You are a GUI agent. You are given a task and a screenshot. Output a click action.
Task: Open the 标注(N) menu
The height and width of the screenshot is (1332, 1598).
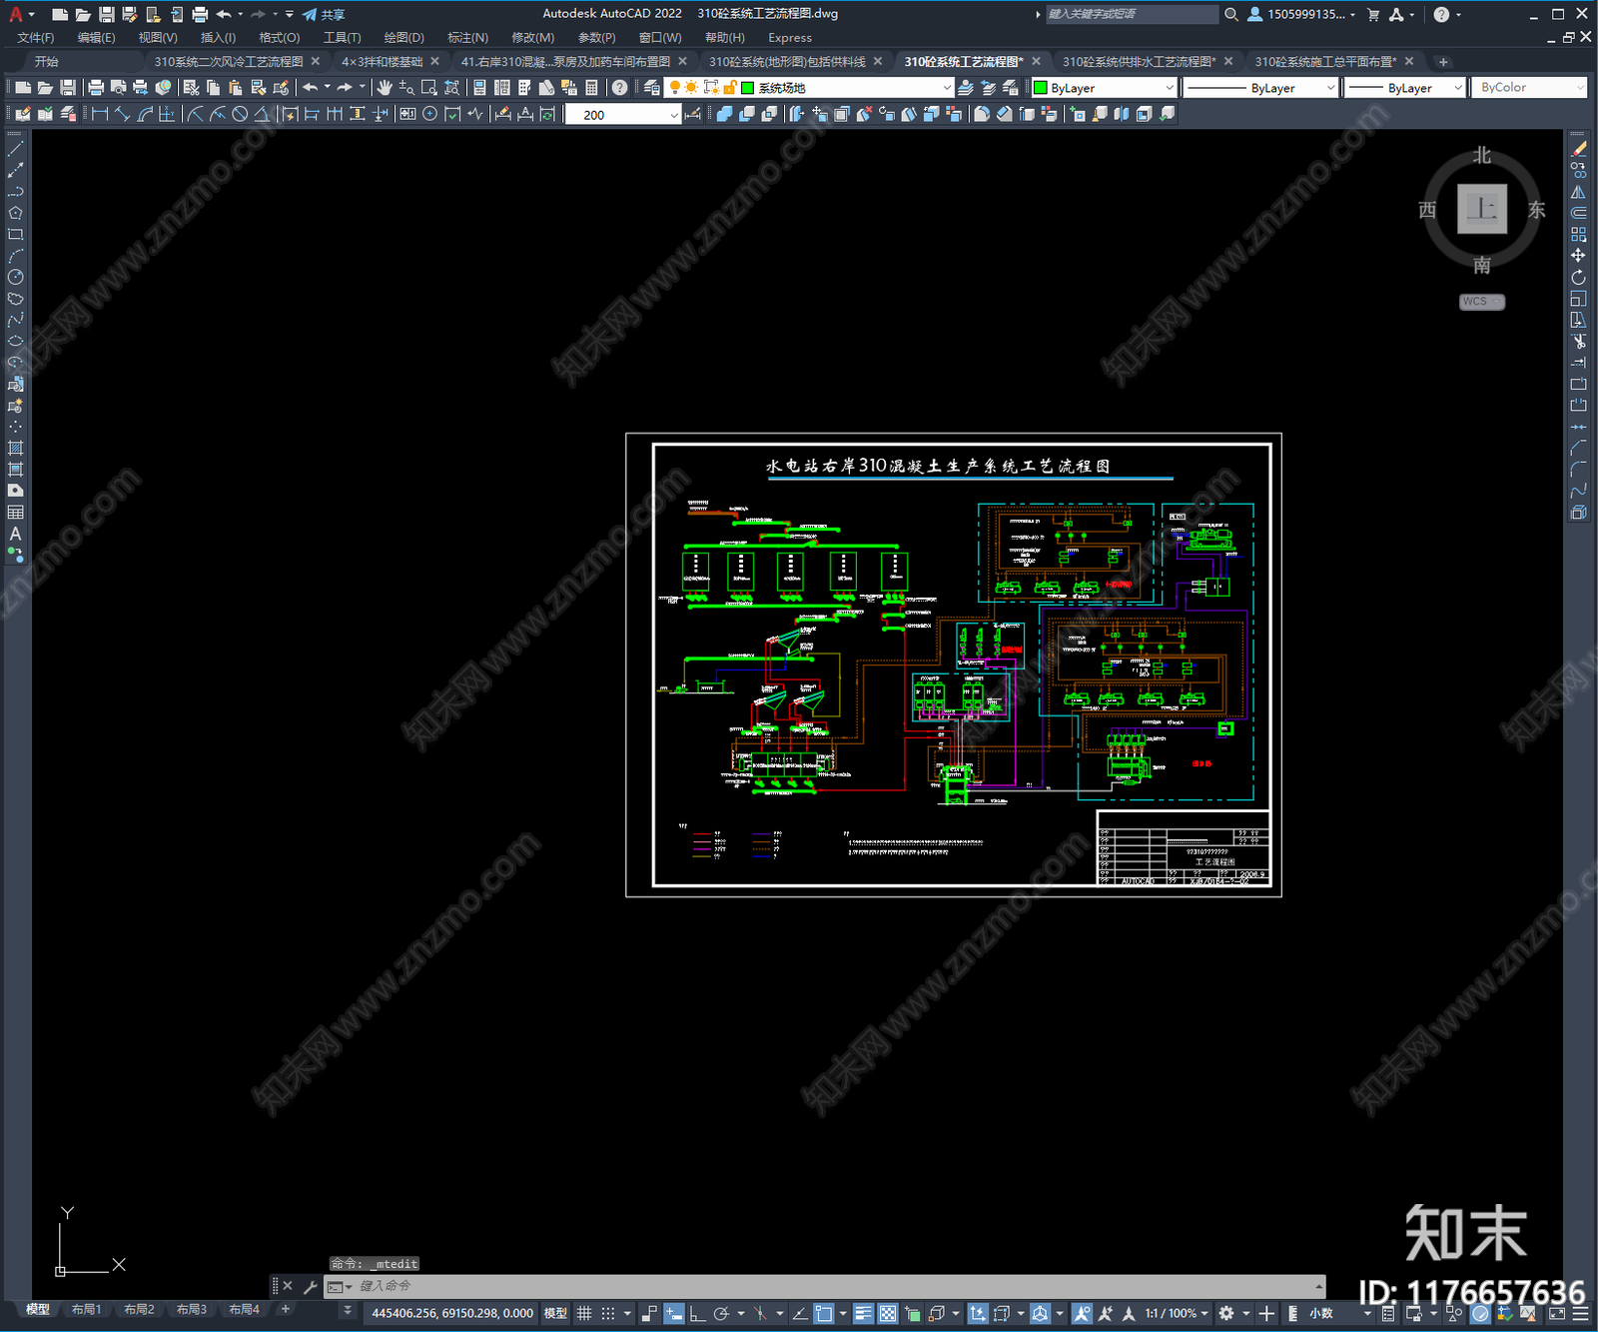(467, 37)
